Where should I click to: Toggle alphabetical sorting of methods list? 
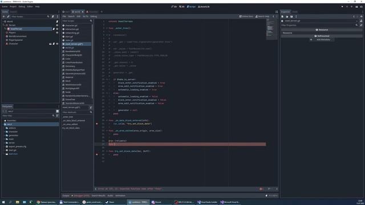coord(91,108)
